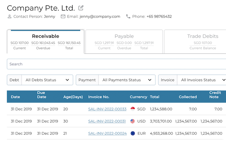Open the All Debts Status dropdown

coord(47,80)
